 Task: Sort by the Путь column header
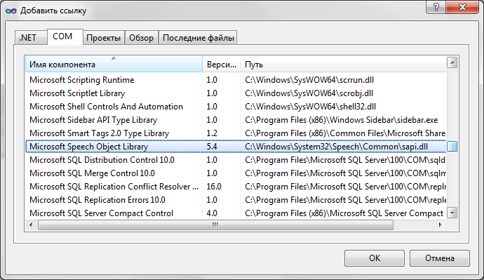pyautogui.click(x=343, y=65)
